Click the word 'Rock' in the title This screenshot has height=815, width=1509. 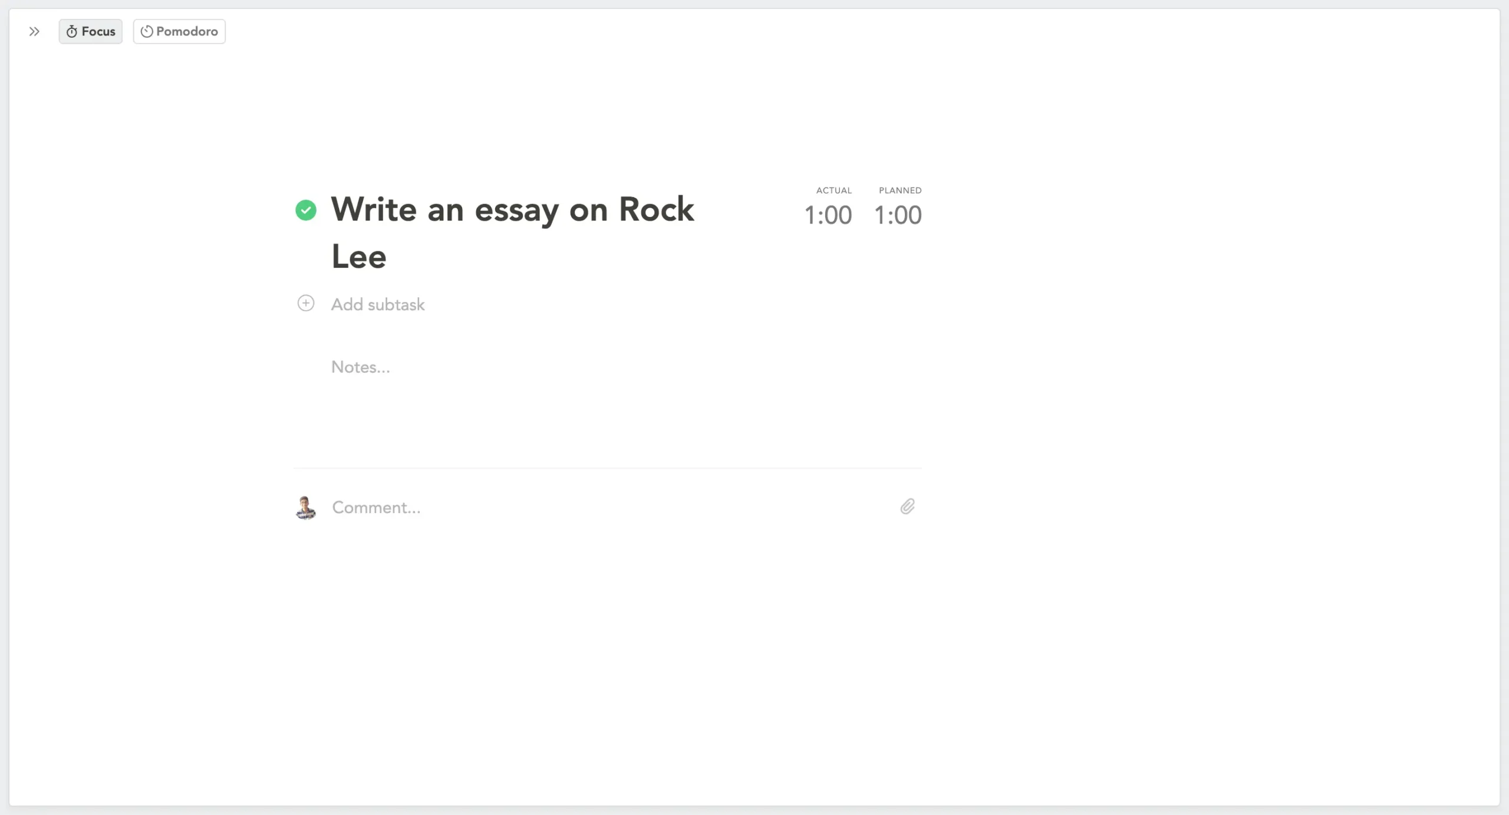(x=656, y=209)
